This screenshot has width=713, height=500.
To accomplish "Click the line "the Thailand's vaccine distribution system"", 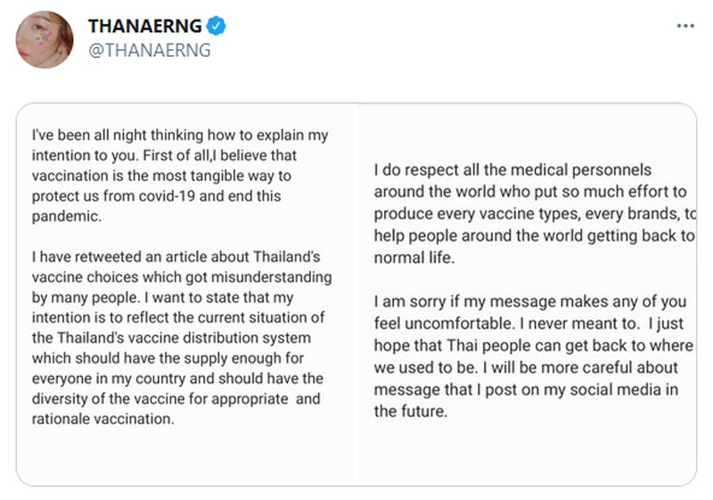I will click(170, 338).
